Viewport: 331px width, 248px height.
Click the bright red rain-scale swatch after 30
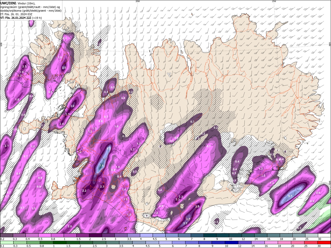[324, 243]
